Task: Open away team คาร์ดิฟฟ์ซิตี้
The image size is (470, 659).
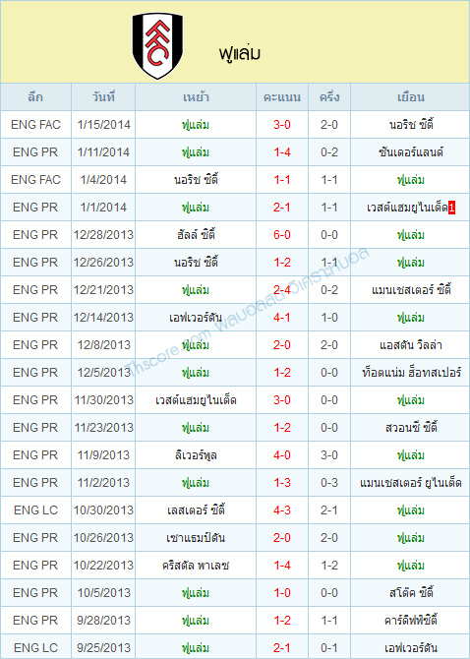Action: point(411,621)
